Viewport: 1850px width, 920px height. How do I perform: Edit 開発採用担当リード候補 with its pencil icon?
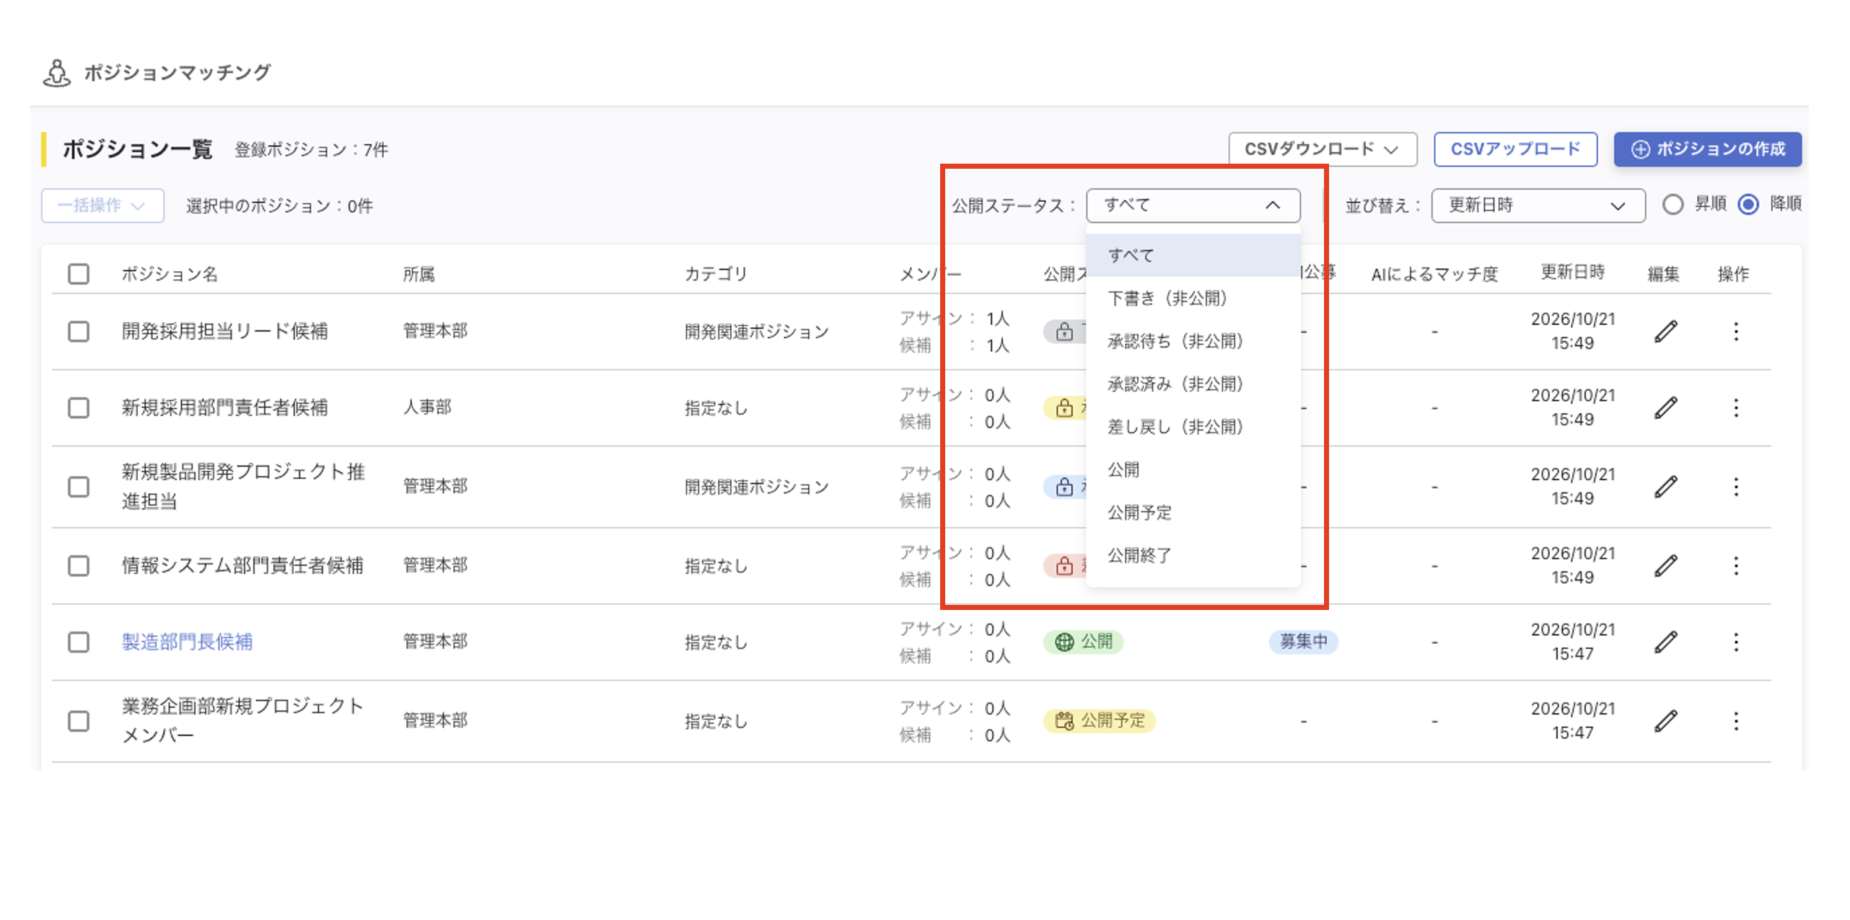(x=1665, y=332)
